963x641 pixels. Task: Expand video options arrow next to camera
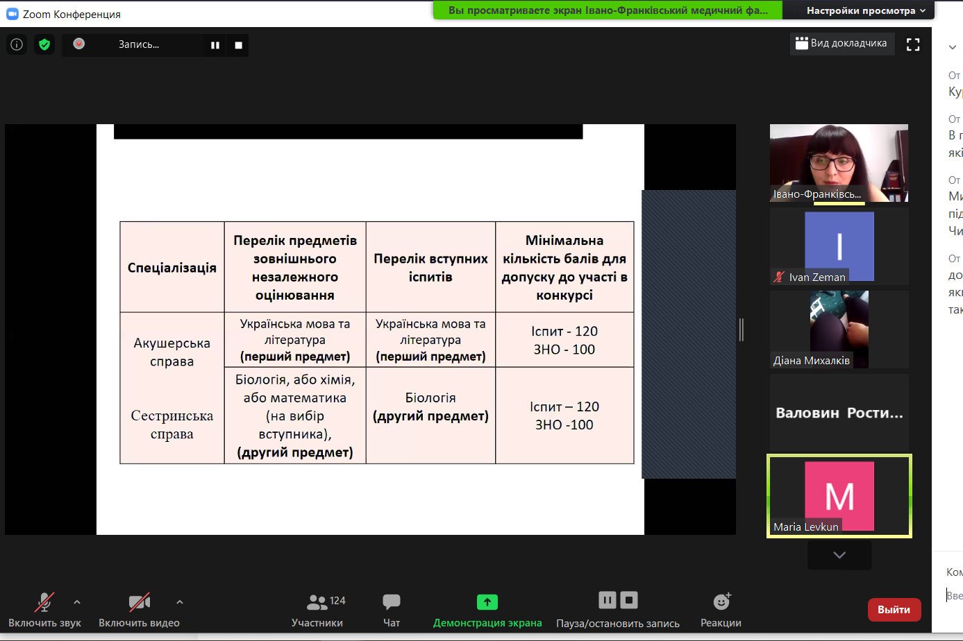click(x=180, y=602)
